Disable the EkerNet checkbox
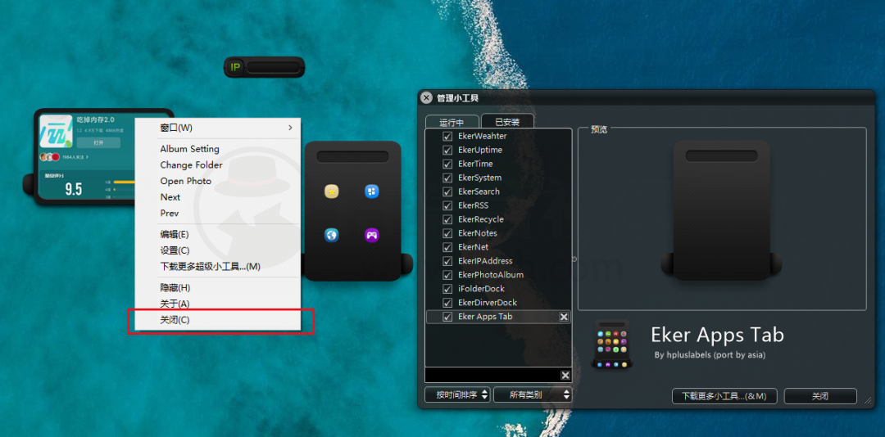The height and width of the screenshot is (437, 885). 447,247
